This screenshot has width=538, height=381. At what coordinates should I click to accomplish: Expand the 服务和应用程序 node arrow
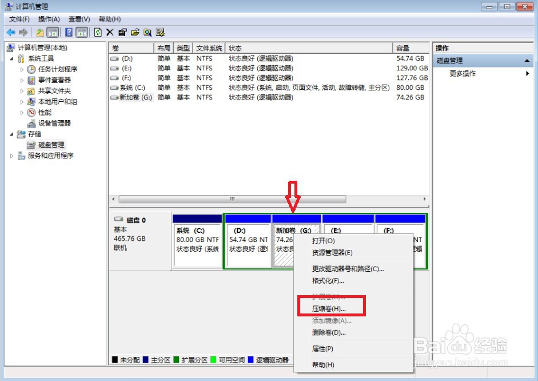pos(11,156)
